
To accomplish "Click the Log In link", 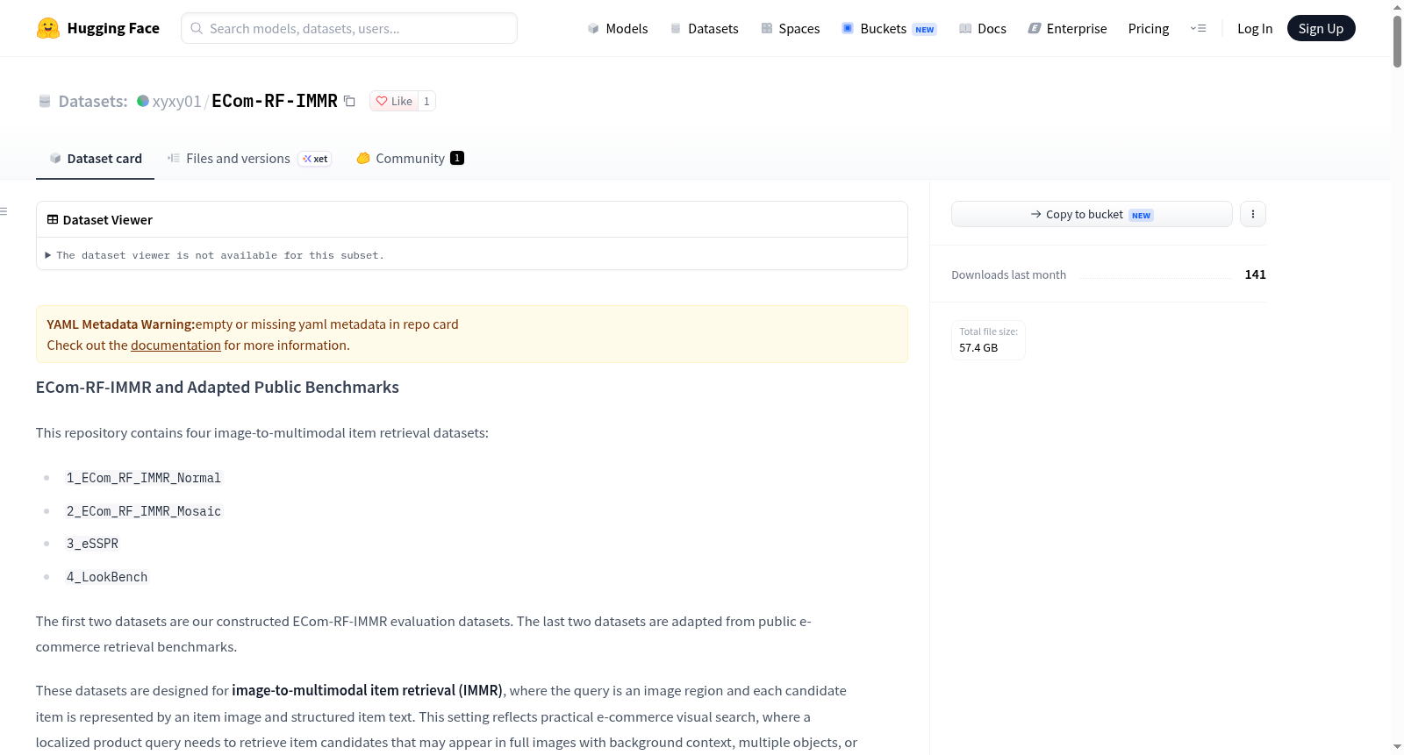I will [1255, 28].
